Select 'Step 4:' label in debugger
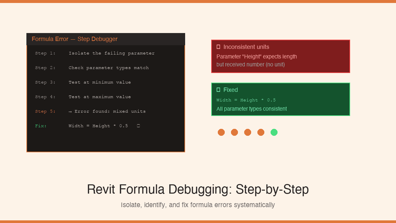This screenshot has width=396, height=223. point(46,97)
